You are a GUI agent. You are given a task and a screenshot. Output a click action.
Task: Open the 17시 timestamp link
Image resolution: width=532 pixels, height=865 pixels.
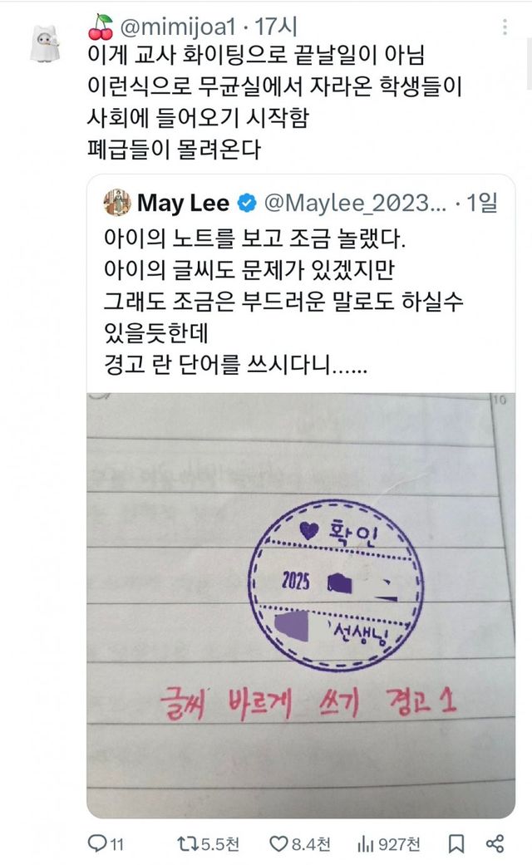pyautogui.click(x=275, y=27)
